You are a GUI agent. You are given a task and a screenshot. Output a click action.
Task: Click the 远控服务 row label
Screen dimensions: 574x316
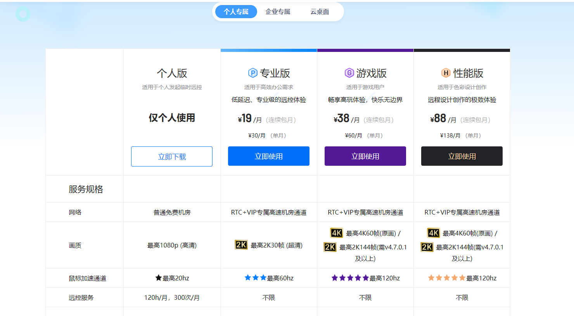coord(81,297)
